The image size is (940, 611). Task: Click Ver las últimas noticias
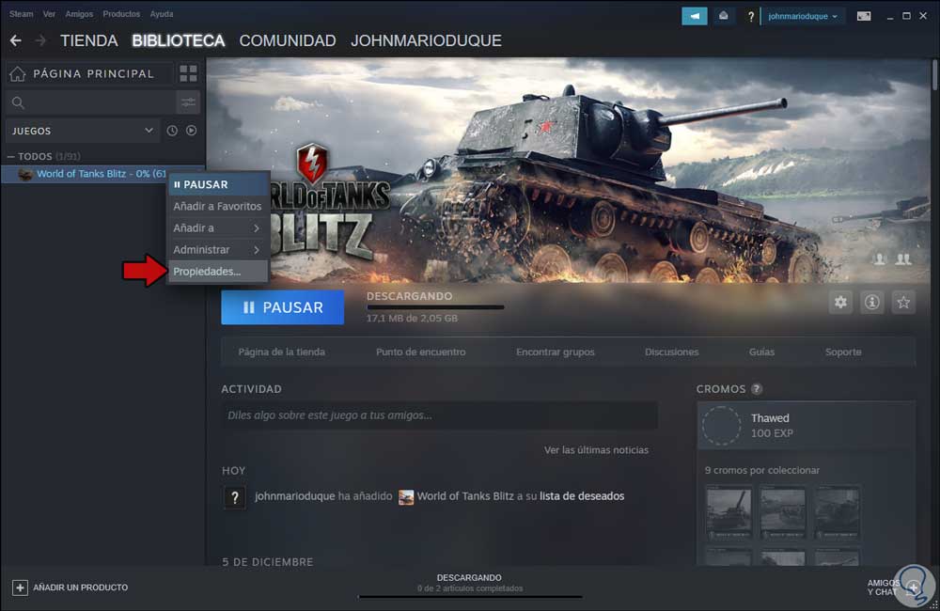click(x=596, y=449)
